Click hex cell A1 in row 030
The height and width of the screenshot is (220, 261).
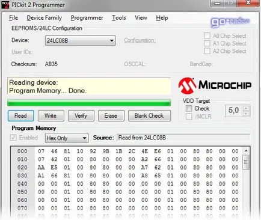(41, 176)
